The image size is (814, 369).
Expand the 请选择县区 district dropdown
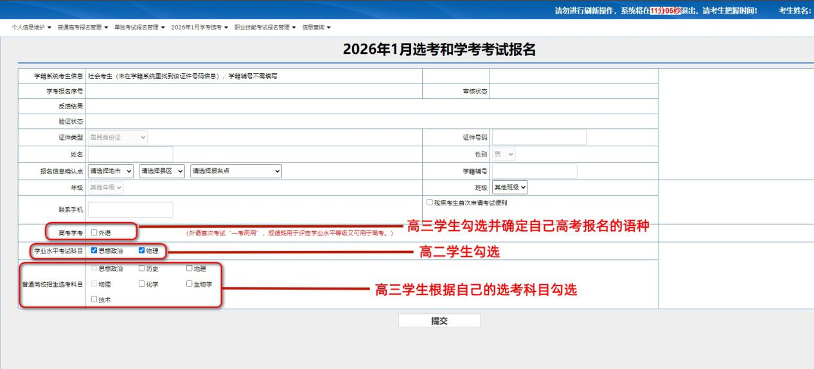coord(162,171)
